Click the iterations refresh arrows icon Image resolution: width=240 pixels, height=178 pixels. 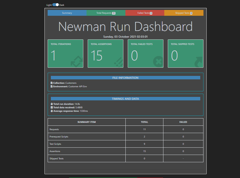[77, 61]
